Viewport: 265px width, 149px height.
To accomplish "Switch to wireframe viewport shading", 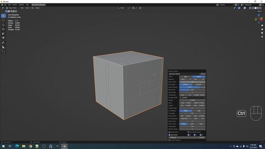I will (x=253, y=8).
